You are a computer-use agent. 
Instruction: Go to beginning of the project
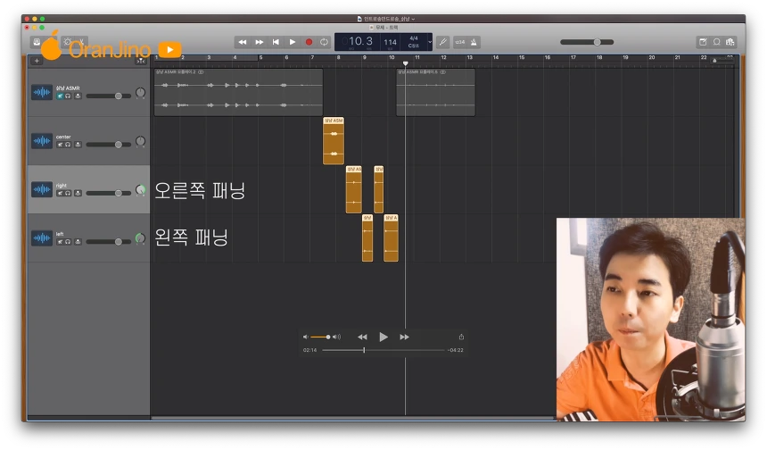(276, 42)
